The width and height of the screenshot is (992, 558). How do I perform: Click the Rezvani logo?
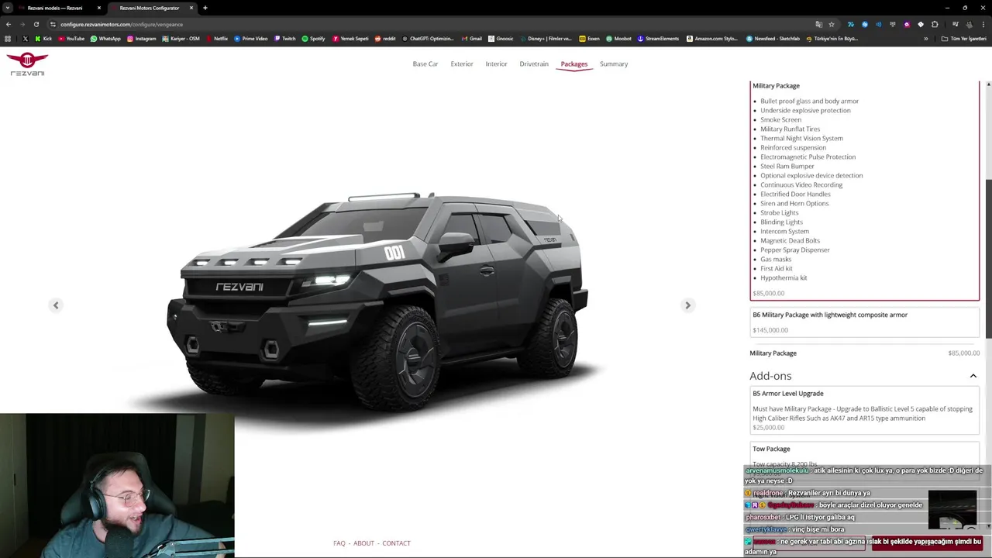tap(28, 64)
